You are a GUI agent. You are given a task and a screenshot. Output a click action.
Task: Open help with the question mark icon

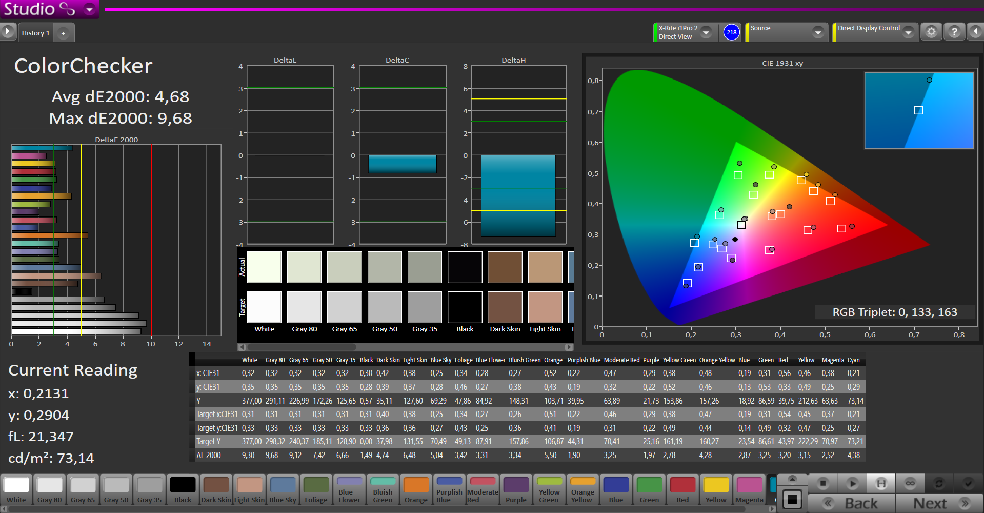point(954,32)
